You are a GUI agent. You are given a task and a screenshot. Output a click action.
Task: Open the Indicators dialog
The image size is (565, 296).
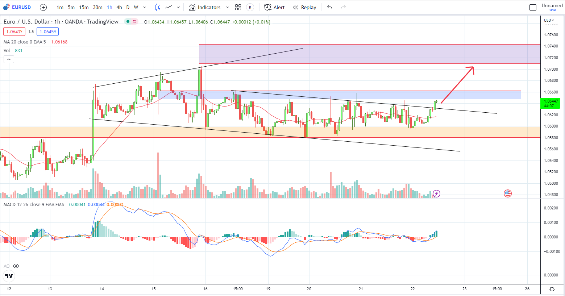coord(205,7)
